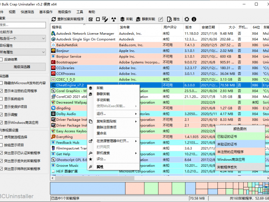Toggle 显示未注册的应用程序 checkbox
The width and height of the screenshot is (269, 202).
pos(1,91)
